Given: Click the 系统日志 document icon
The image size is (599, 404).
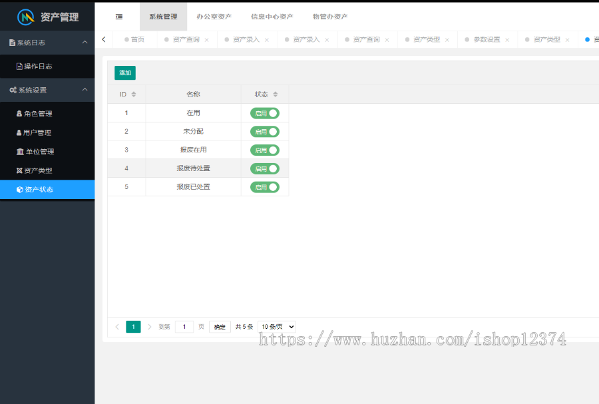Looking at the screenshot, I should pos(12,43).
